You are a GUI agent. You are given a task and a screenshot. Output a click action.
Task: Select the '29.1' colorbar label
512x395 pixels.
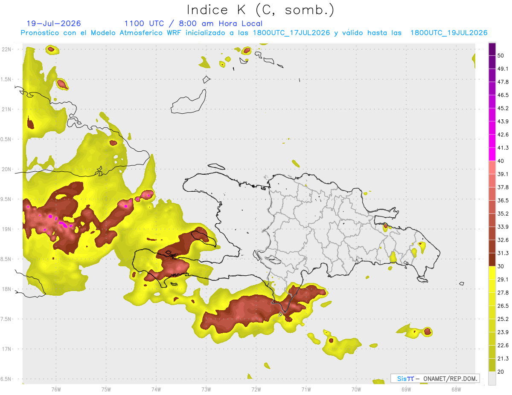[503, 280]
